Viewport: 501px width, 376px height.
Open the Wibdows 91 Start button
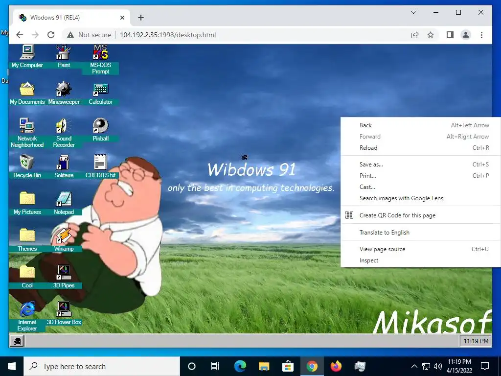[x=17, y=341]
